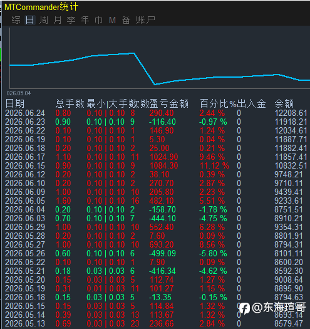Select the 2026.05.14 date cell
This screenshot has width=310, height=329.
pyautogui.click(x=25, y=315)
